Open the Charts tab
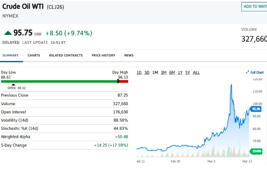 click(x=34, y=55)
